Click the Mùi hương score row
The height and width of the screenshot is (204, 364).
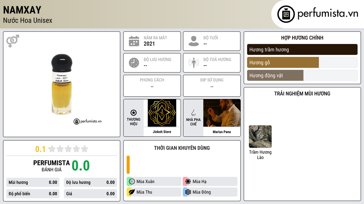[x=33, y=182]
